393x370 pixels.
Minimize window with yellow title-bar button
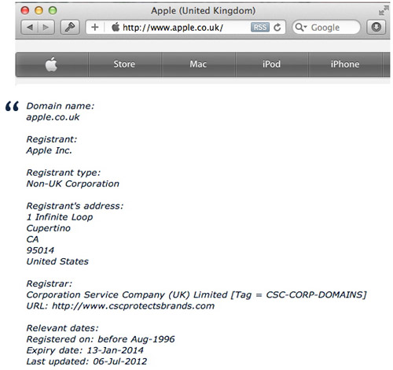(x=39, y=10)
